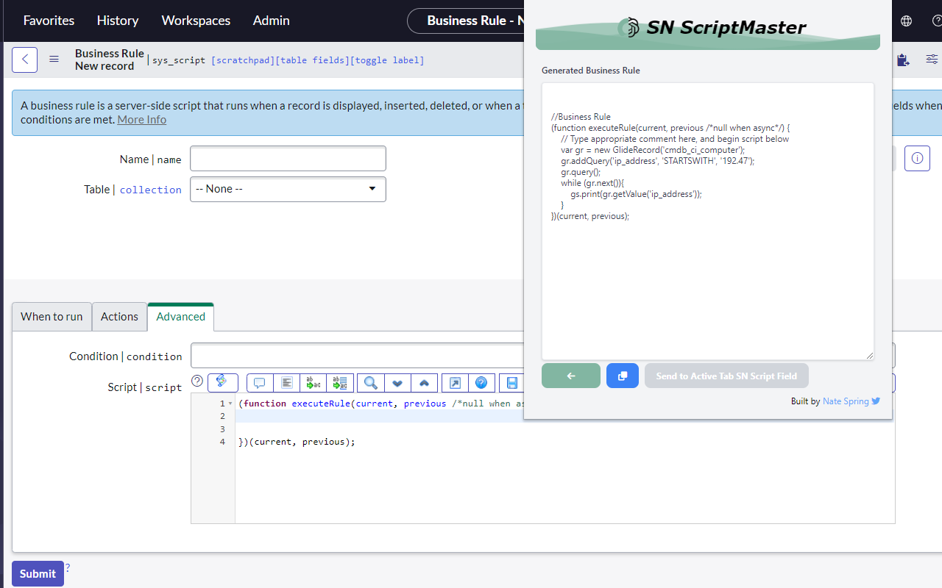
Task: Toggle comment icon in script toolbar
Action: click(259, 383)
